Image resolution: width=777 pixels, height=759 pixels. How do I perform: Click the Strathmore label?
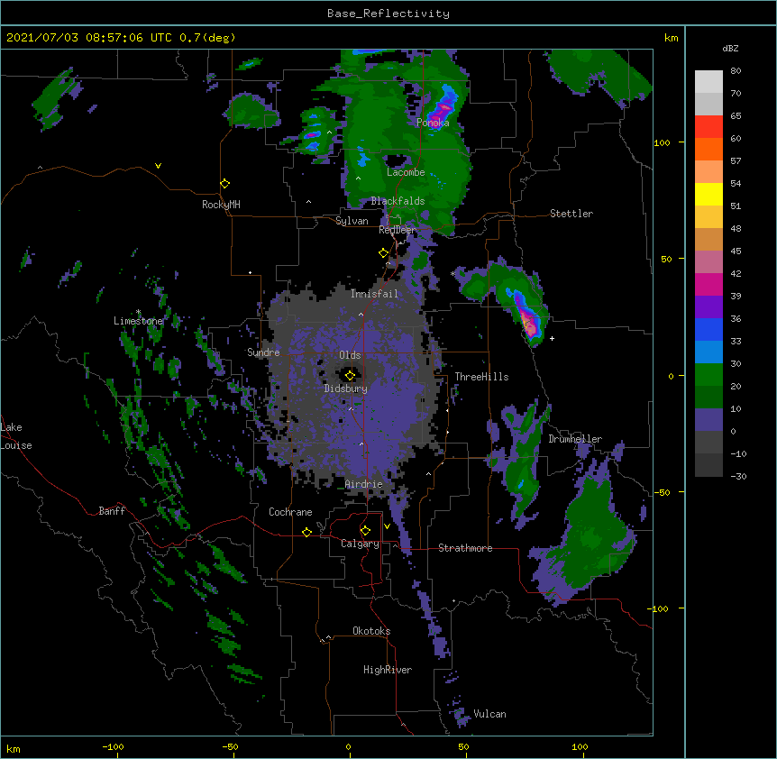[465, 548]
